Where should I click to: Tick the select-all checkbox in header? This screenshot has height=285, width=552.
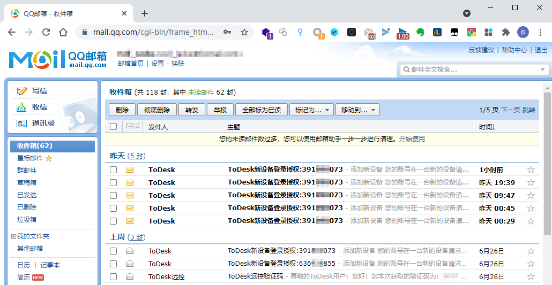point(114,127)
